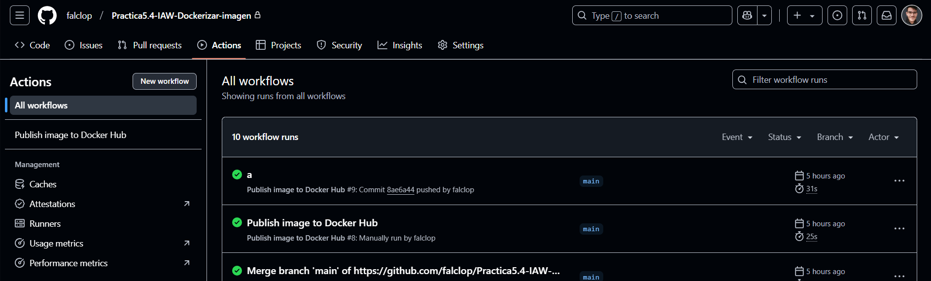Click the user profile avatar
This screenshot has height=281, width=931.
911,15
